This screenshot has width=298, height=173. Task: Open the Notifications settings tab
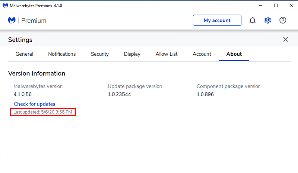coord(62,54)
